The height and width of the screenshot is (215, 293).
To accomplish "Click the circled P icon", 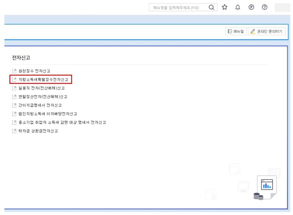I will tap(251, 7).
